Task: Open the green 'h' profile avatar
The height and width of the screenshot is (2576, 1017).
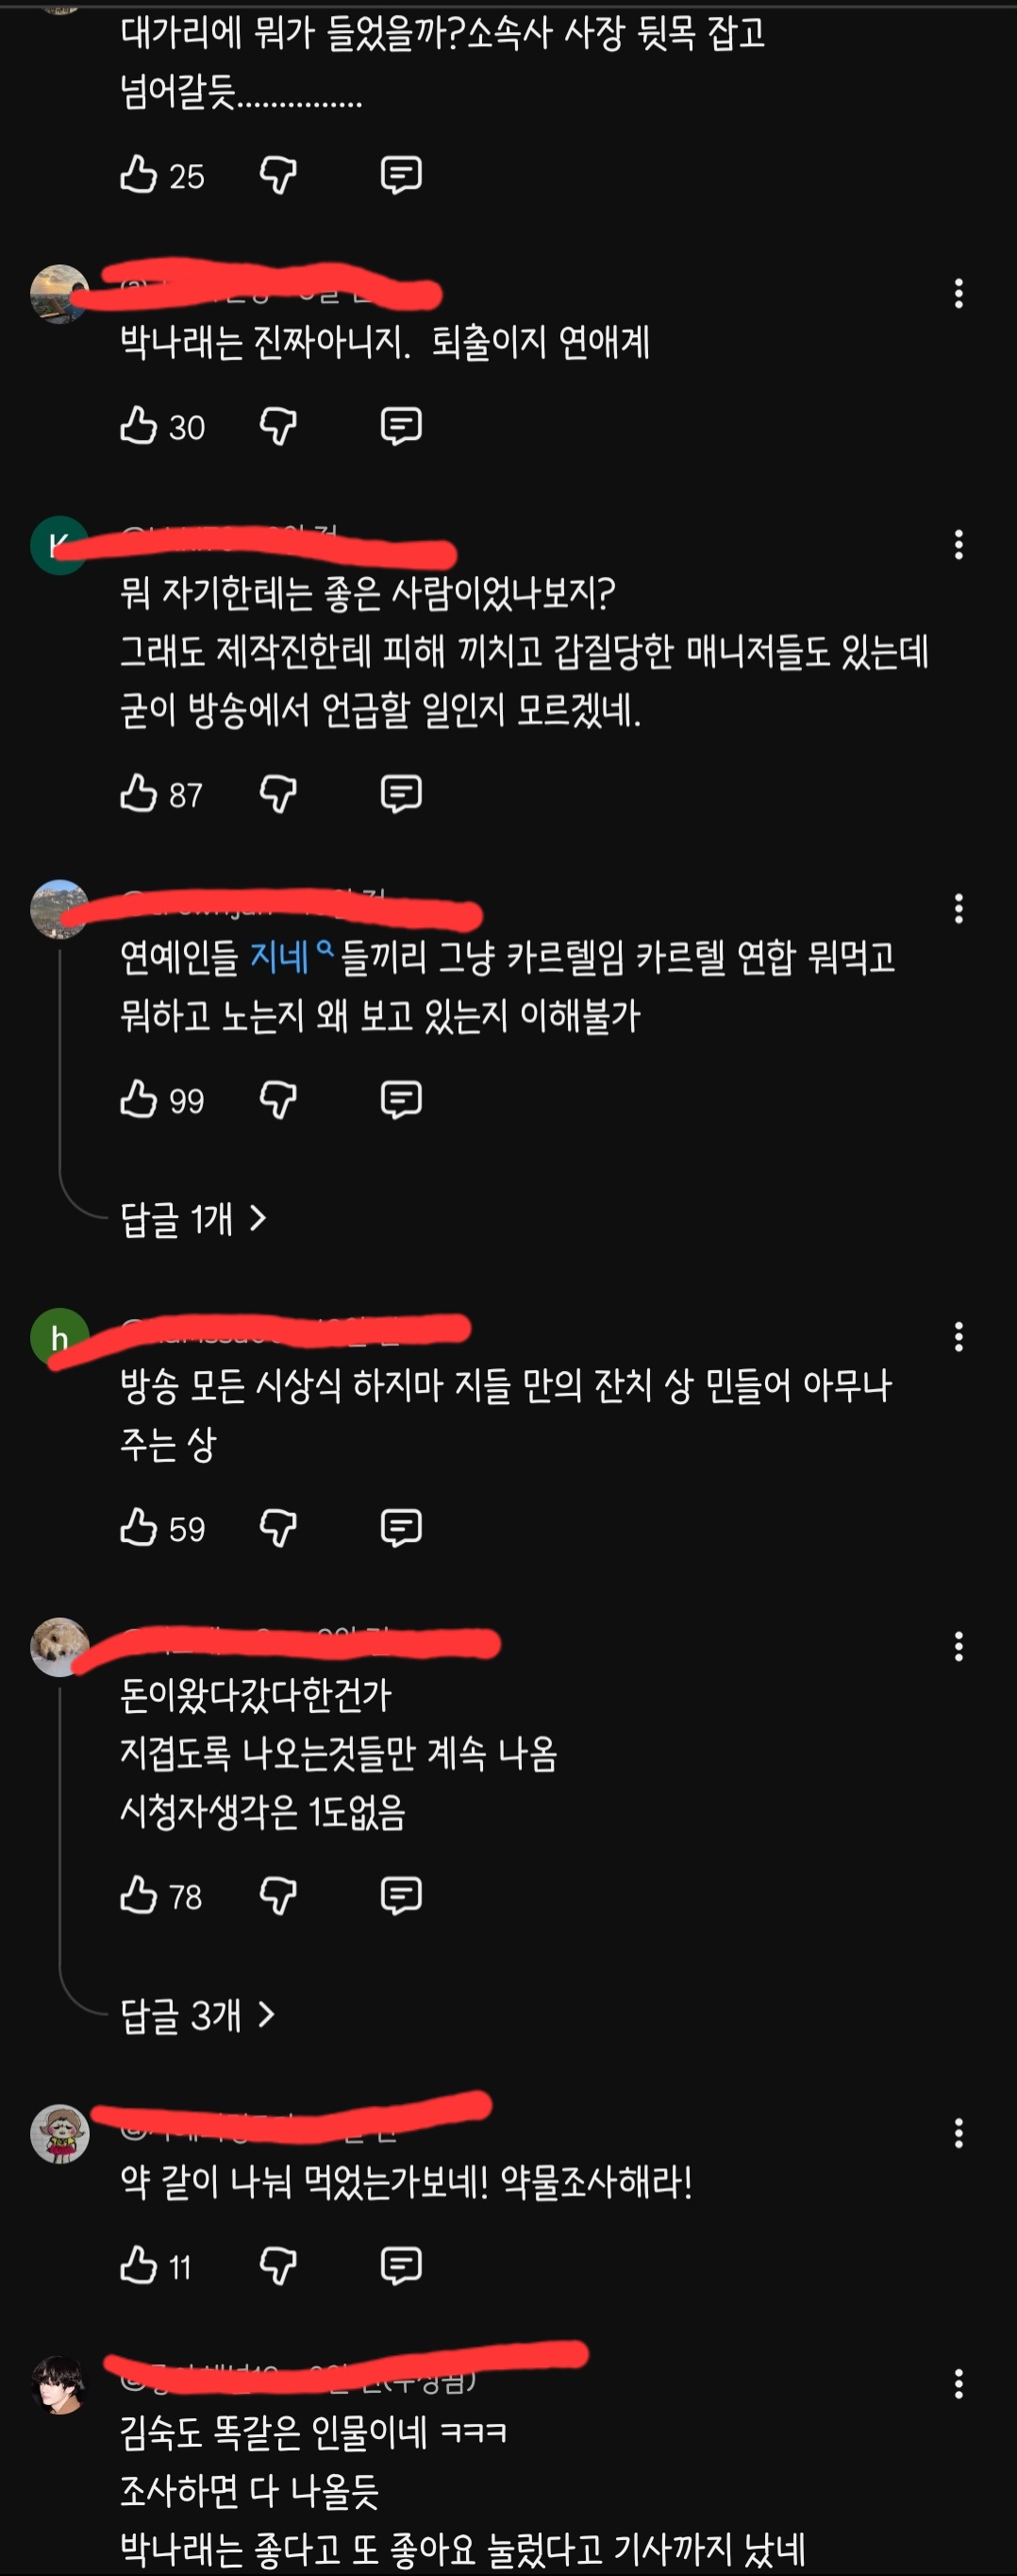Action: [x=60, y=1337]
